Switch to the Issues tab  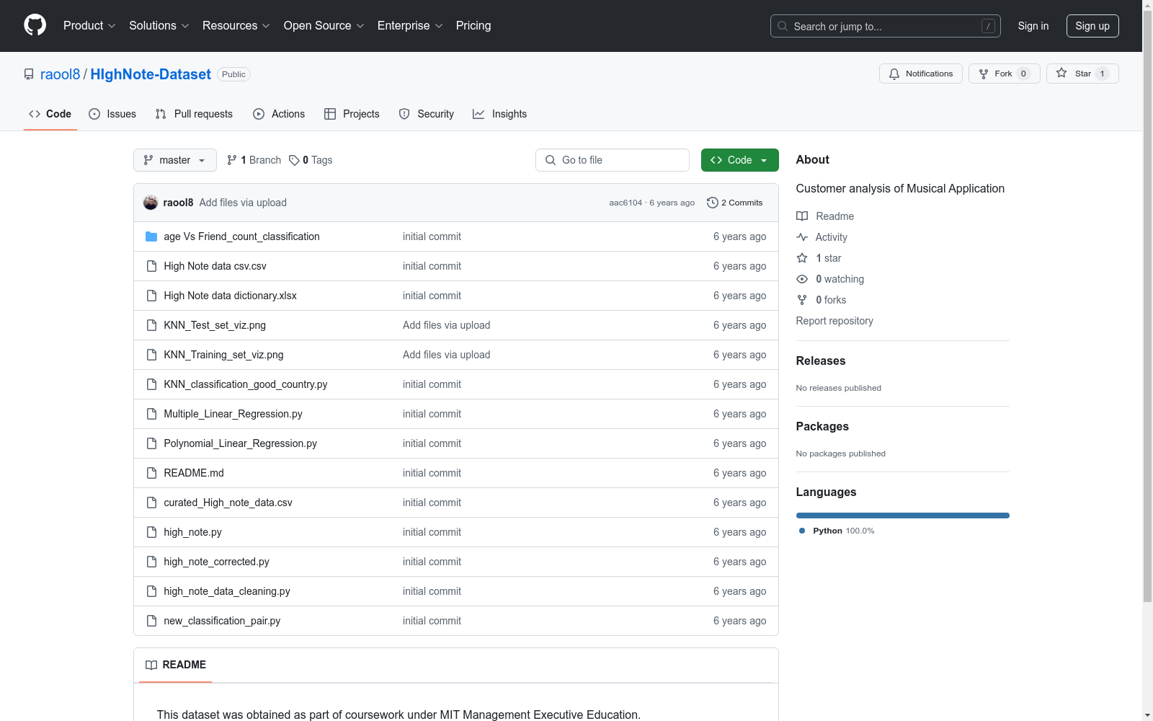point(112,114)
